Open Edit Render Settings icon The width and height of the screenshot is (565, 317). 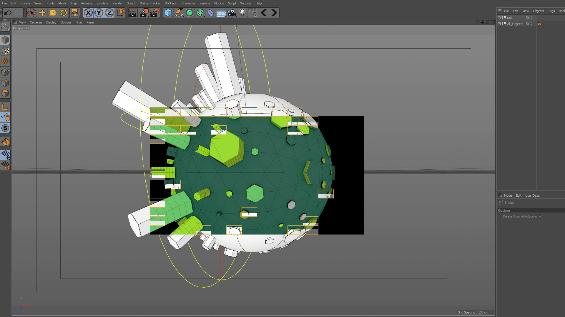click(x=154, y=13)
